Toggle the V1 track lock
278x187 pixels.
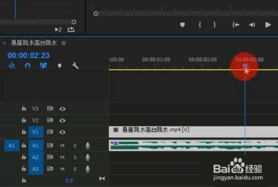[24, 132]
